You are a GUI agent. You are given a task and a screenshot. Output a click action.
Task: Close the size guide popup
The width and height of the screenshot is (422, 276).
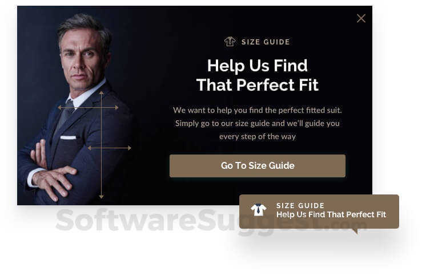pos(361,18)
